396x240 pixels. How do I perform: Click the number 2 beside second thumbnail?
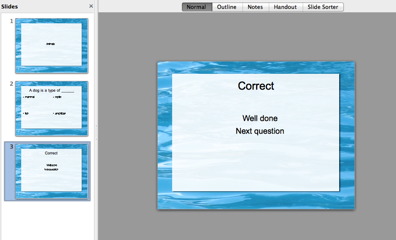click(x=11, y=84)
